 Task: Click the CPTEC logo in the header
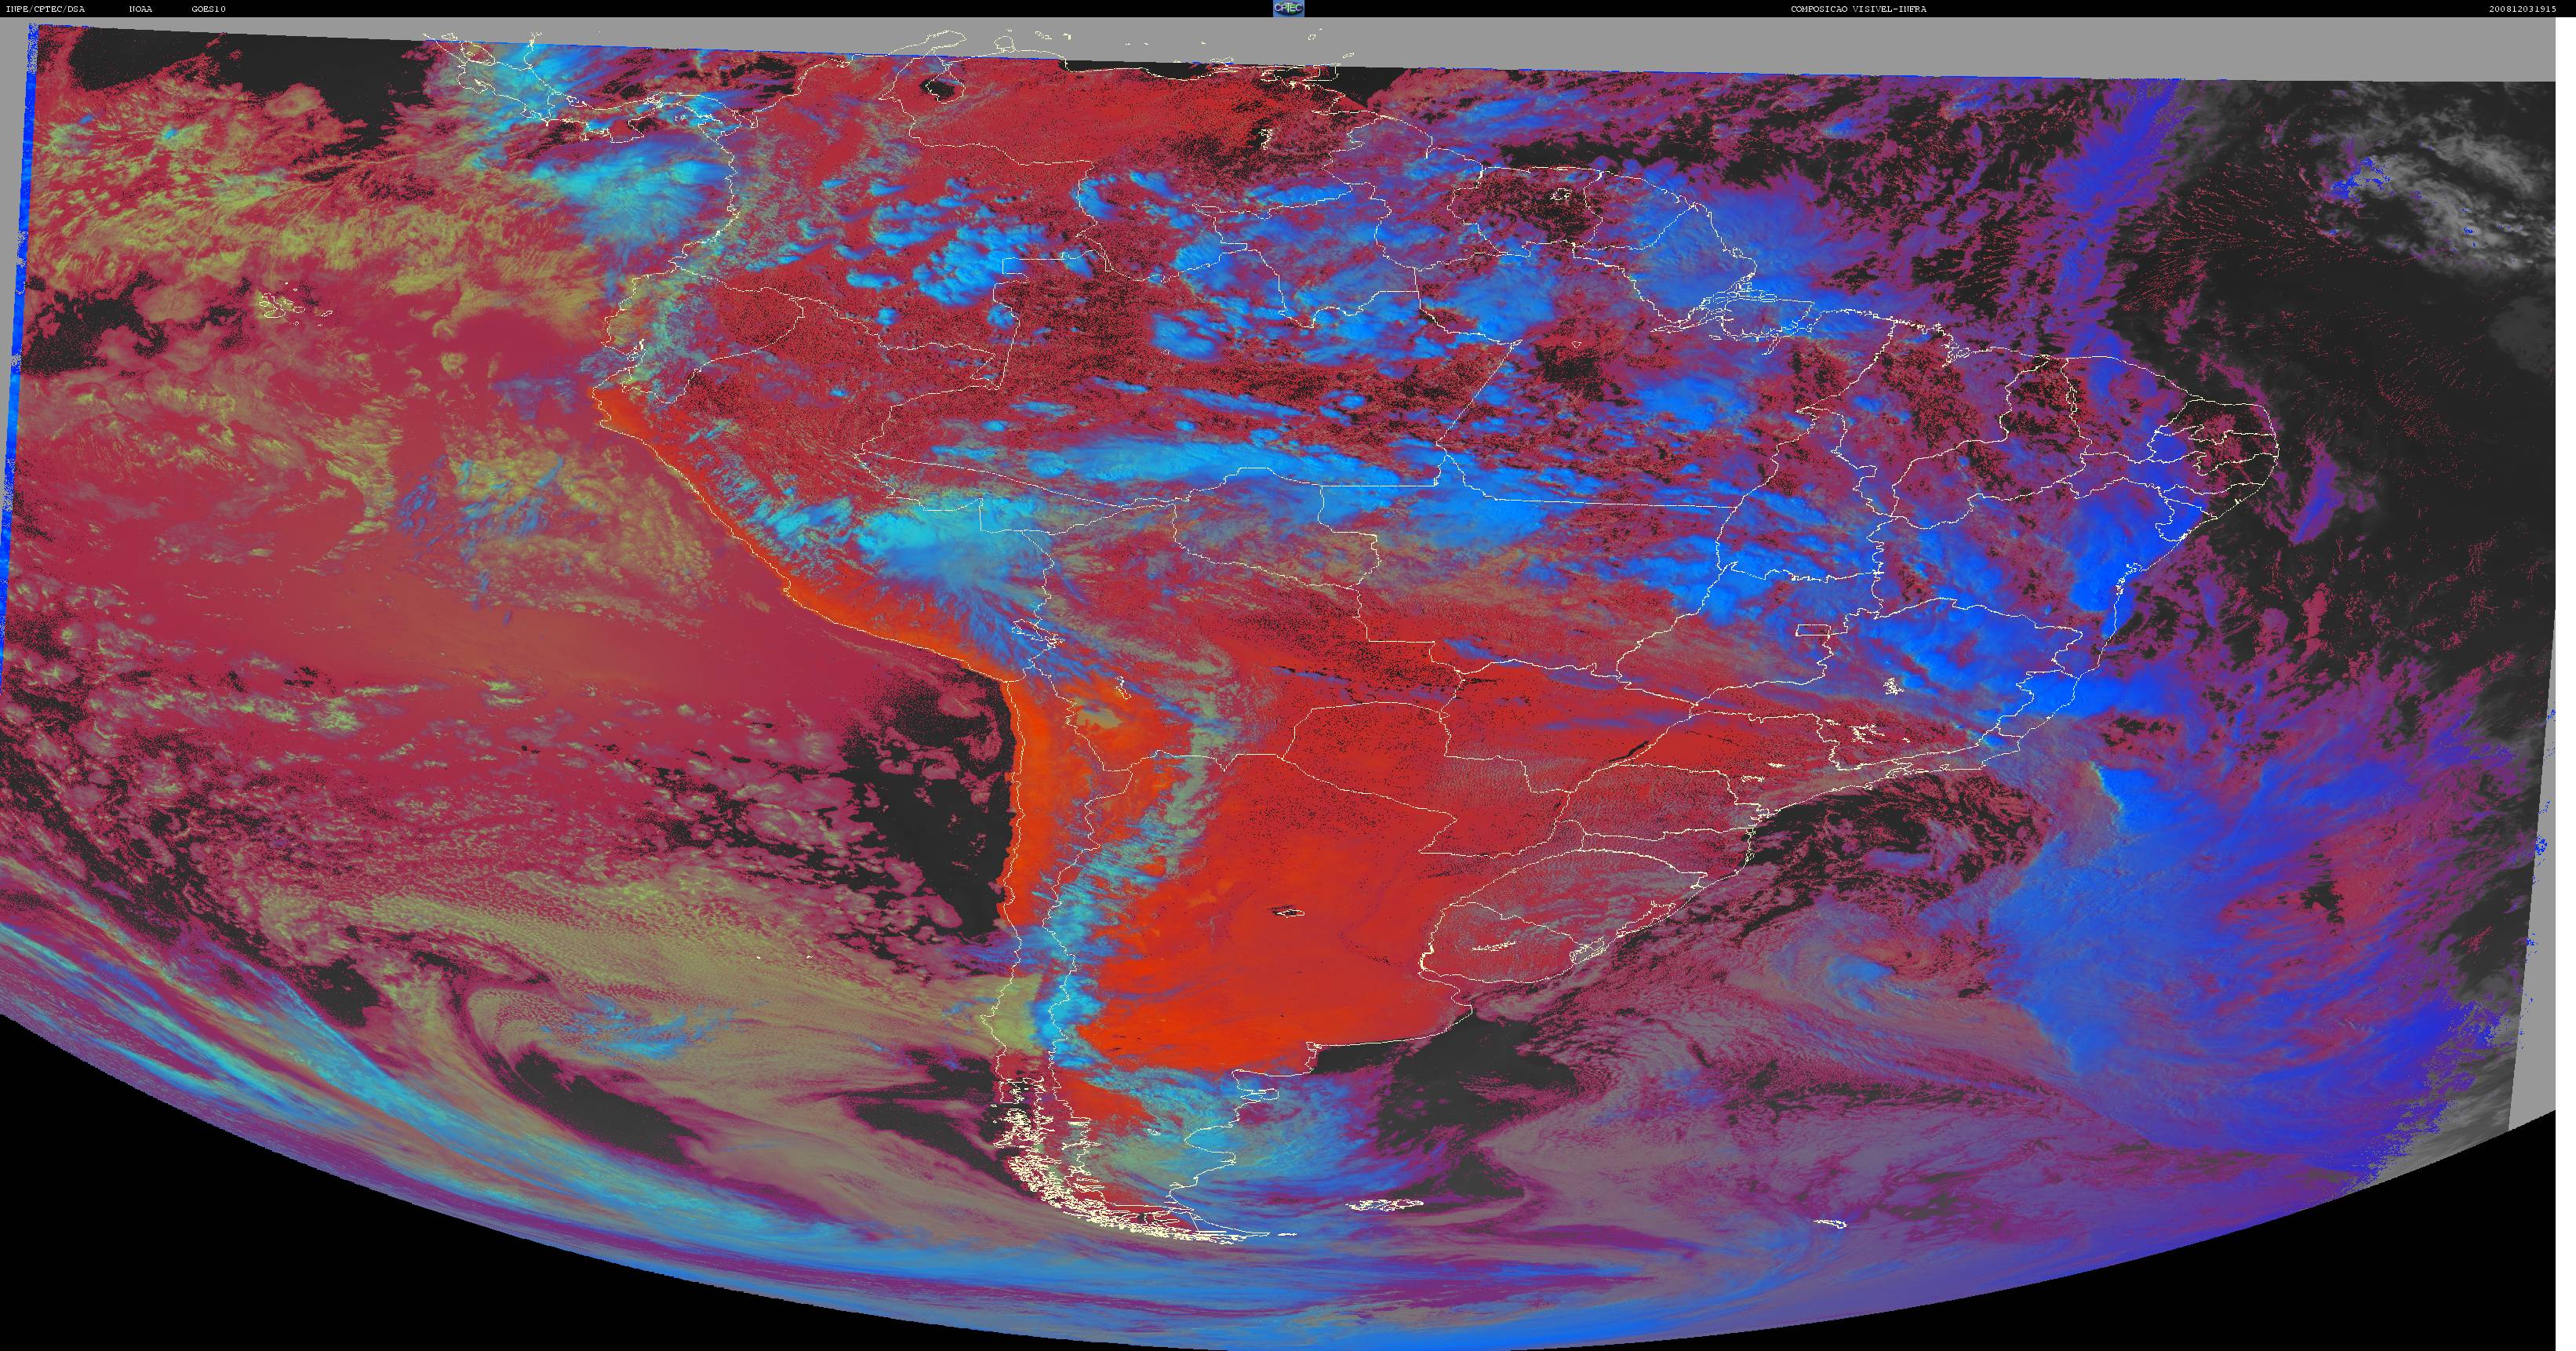[x=1288, y=8]
